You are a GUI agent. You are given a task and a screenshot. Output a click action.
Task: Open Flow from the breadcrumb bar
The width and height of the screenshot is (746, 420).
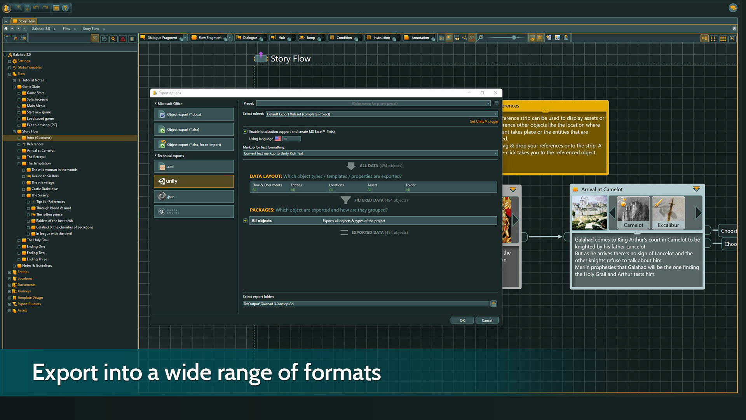pos(66,28)
